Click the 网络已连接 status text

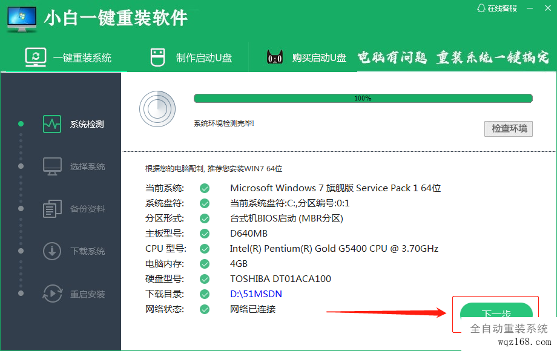(252, 309)
